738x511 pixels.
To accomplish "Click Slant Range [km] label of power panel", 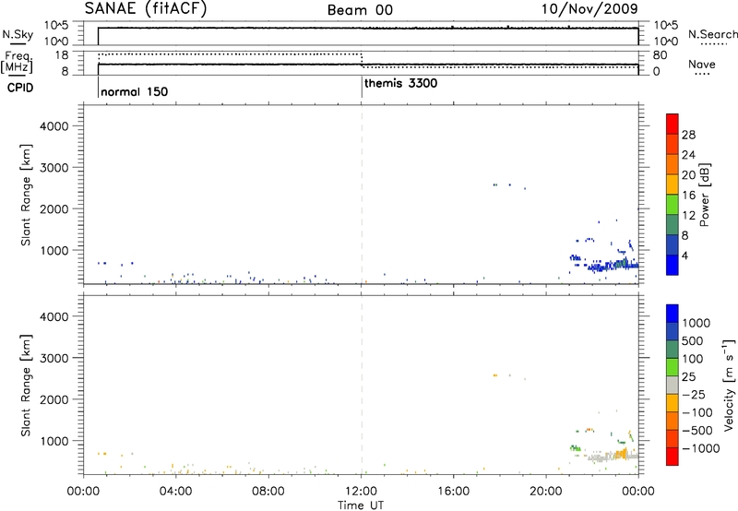I will [x=26, y=195].
